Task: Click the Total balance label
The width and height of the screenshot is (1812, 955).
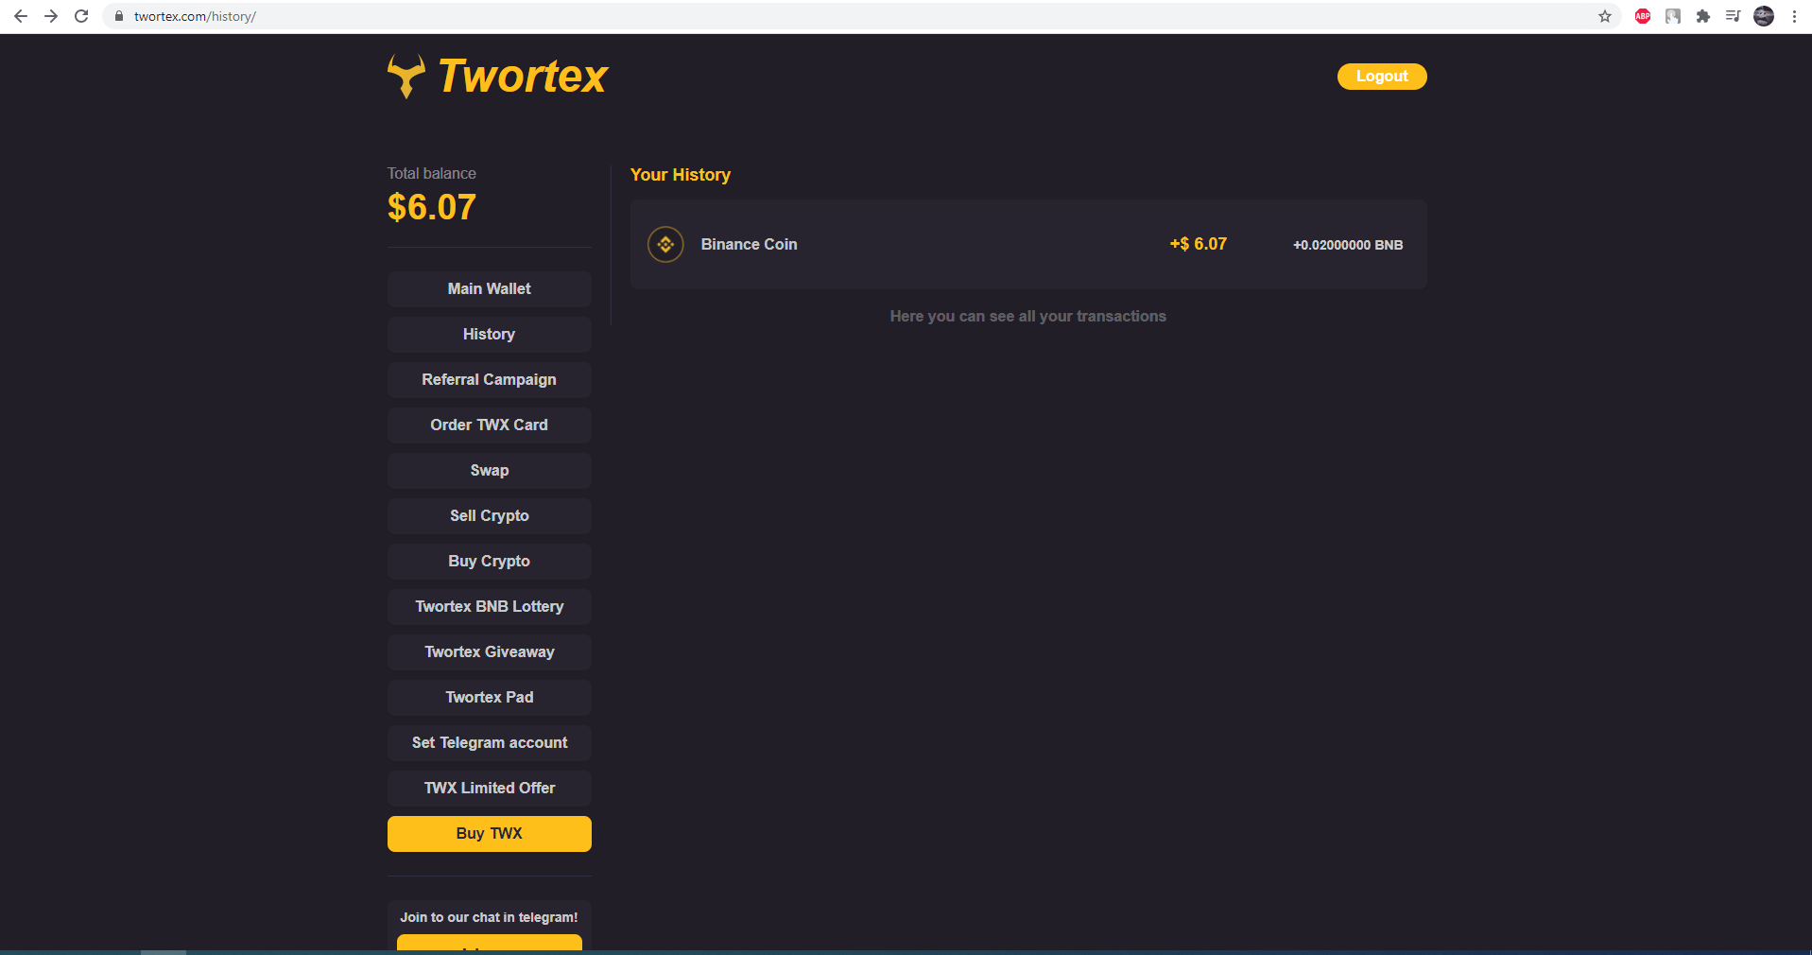Action: click(432, 174)
